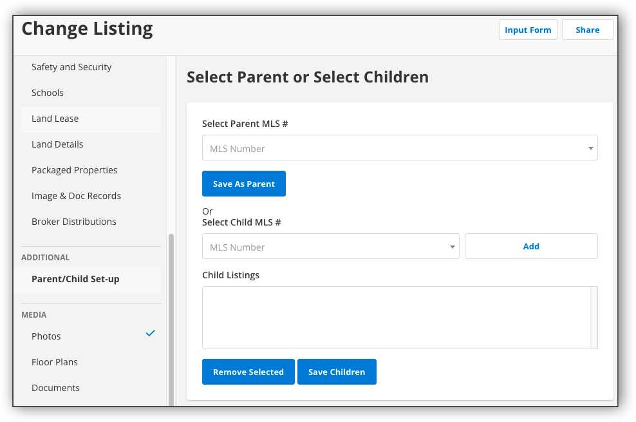The height and width of the screenshot is (422, 636).
Task: Save the child listings with Save Children
Action: click(337, 372)
